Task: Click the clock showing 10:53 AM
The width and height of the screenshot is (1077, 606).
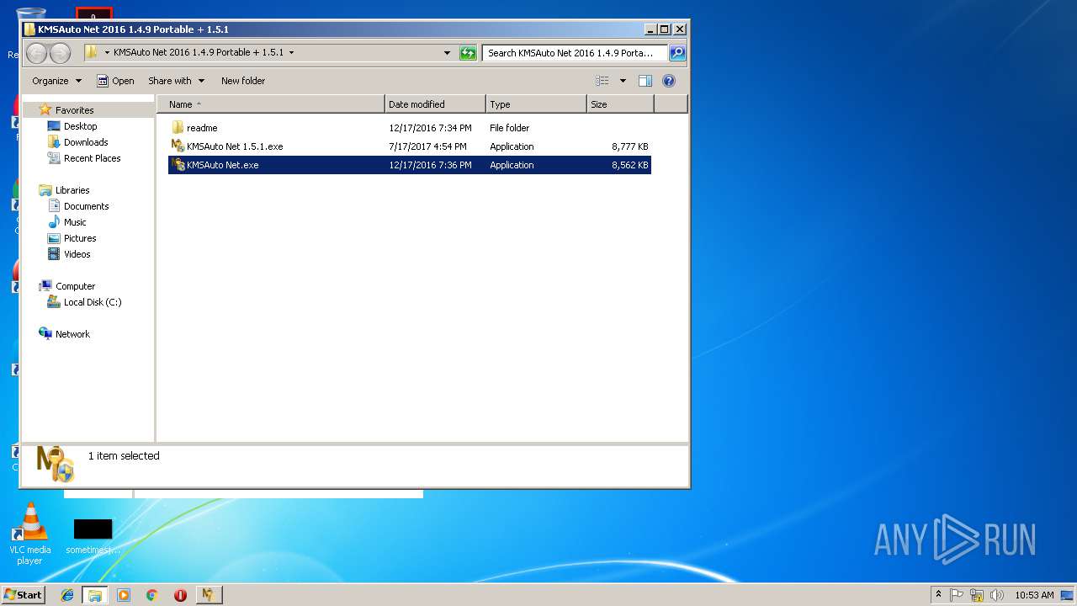Action: click(x=1034, y=595)
